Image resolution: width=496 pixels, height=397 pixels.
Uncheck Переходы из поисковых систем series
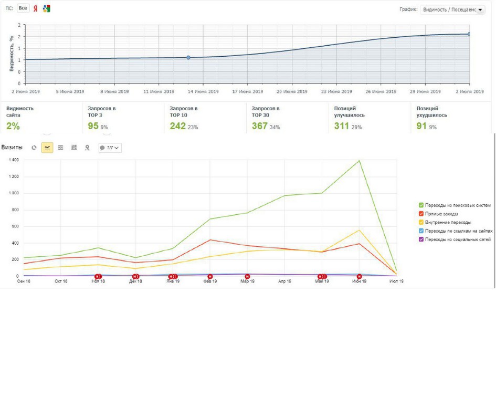pyautogui.click(x=421, y=205)
